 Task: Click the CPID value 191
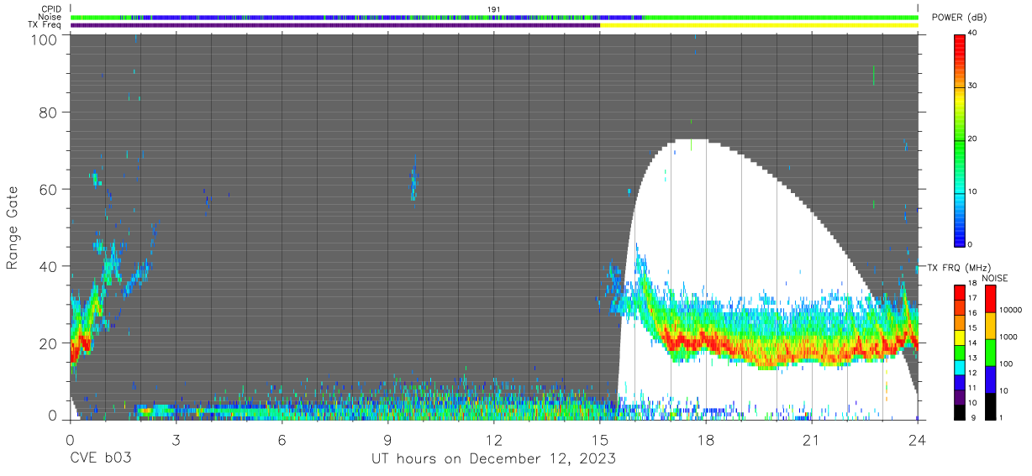point(494,9)
